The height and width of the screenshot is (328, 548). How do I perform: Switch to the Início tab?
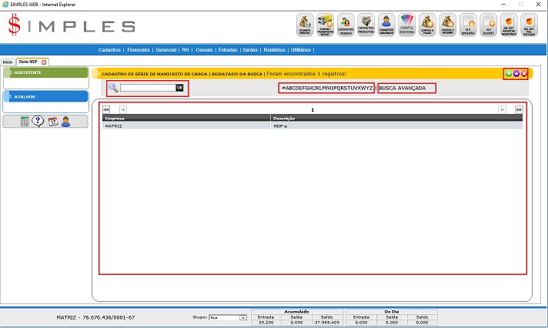point(8,62)
